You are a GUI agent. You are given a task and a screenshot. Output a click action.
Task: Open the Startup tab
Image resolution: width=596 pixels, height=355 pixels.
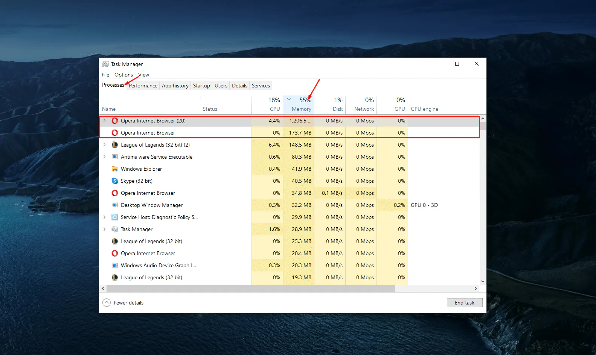[201, 86]
